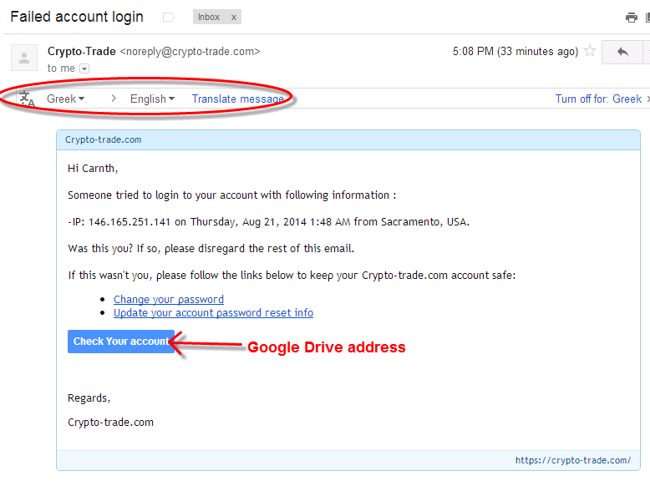
Task: Click the 'Hi Carnth,' greeting text
Action: click(93, 168)
